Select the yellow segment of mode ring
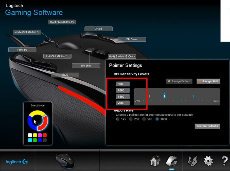Image resolution: width=230 pixels, height=171 pixels. click(37, 113)
